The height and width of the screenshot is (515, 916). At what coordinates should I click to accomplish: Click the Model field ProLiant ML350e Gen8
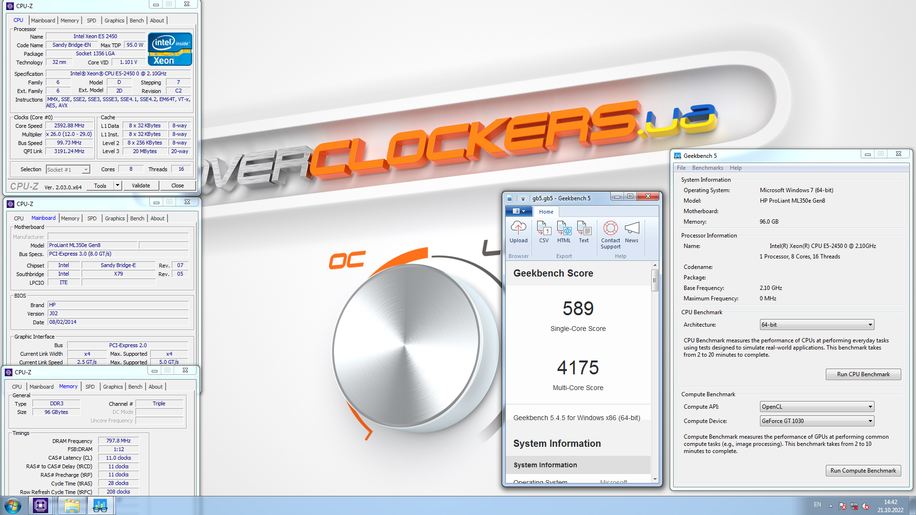click(93, 245)
